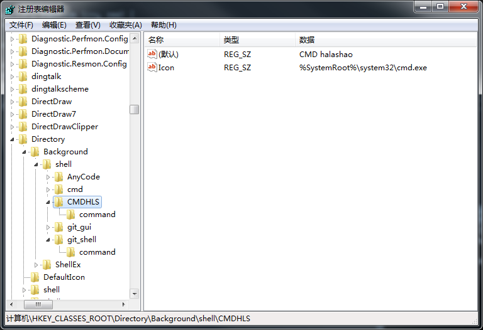
Task: Click the cmd.exe path data cell
Action: [363, 68]
